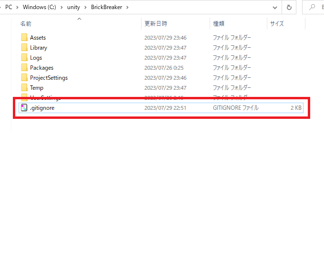Expand the chevron after unity in path
The image size is (324, 263).
pyautogui.click(x=85, y=8)
